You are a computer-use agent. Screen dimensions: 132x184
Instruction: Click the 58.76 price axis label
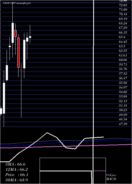[123, 69]
